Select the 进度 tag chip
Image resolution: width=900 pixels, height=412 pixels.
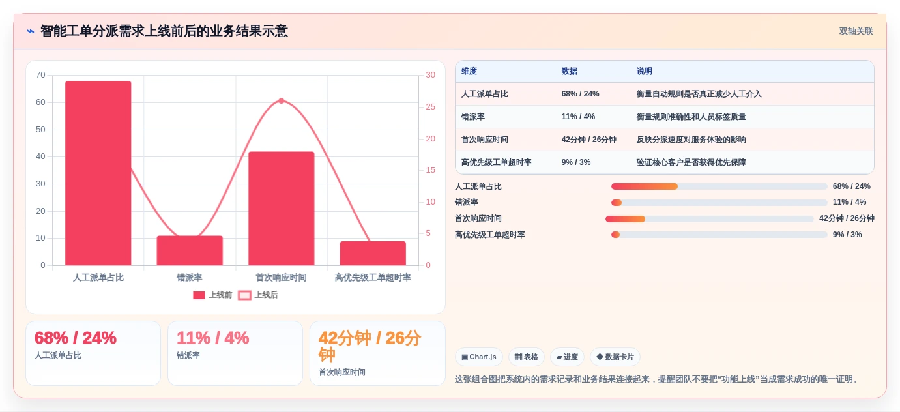(567, 357)
